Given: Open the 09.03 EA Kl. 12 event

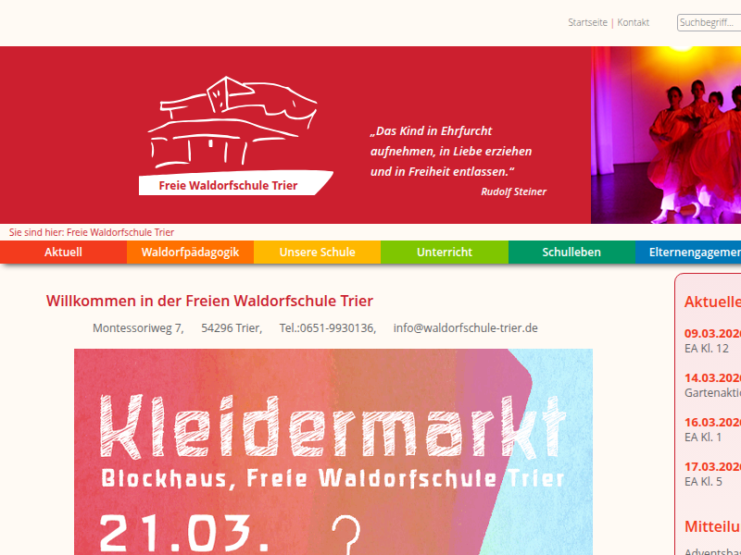Looking at the screenshot, I should 712,340.
